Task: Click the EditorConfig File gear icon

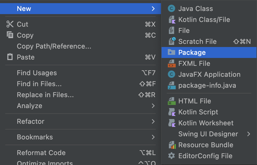Action: click(x=172, y=156)
